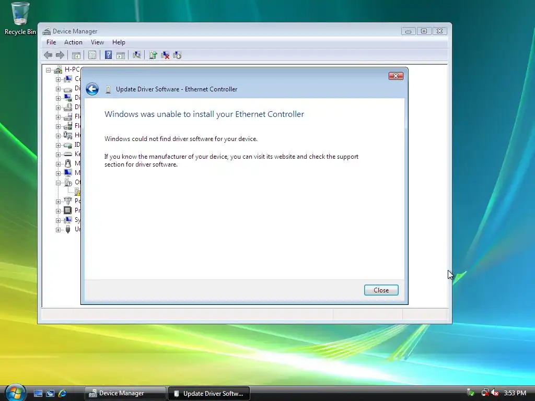This screenshot has width=535, height=401.
Task: Click the 'Windows was unable to install' heading
Action: coord(204,114)
